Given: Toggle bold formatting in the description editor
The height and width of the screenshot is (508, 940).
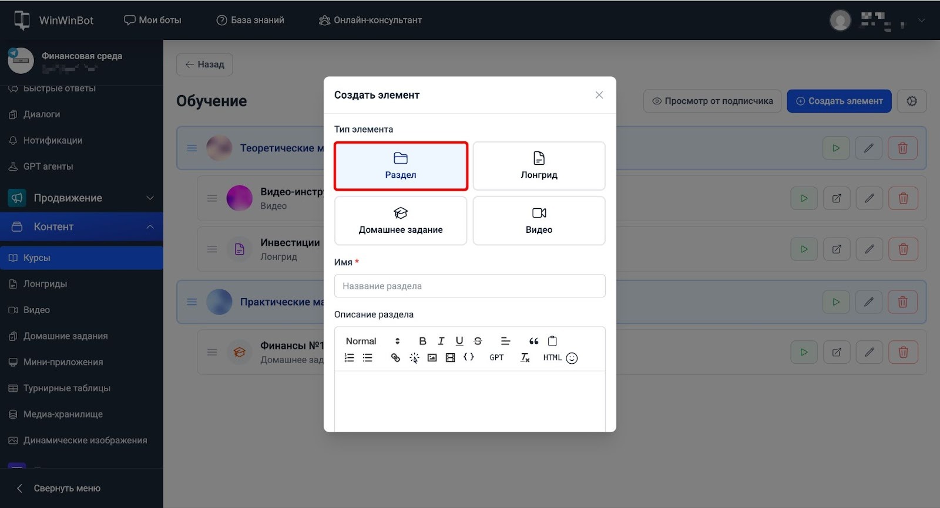Looking at the screenshot, I should pyautogui.click(x=422, y=341).
